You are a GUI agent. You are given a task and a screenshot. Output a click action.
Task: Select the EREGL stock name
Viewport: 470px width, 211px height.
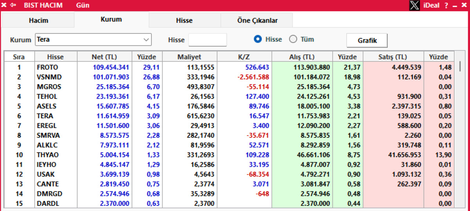click(x=46, y=126)
